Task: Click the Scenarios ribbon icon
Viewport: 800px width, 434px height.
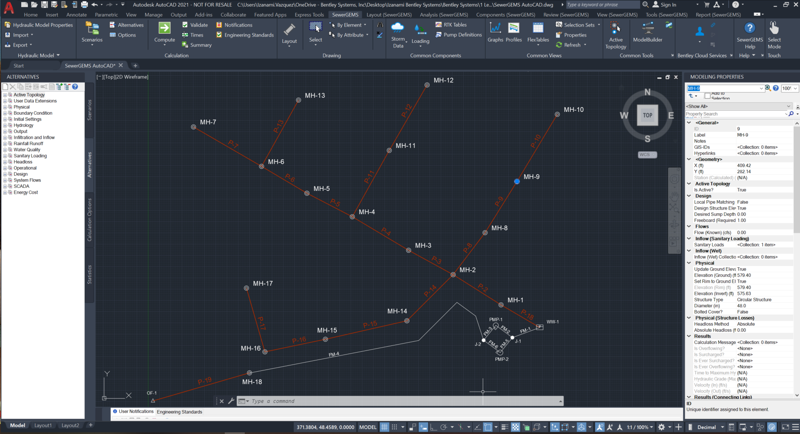Action: pos(92,32)
